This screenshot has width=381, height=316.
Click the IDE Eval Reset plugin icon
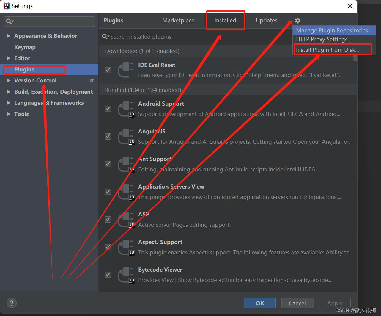tap(125, 70)
